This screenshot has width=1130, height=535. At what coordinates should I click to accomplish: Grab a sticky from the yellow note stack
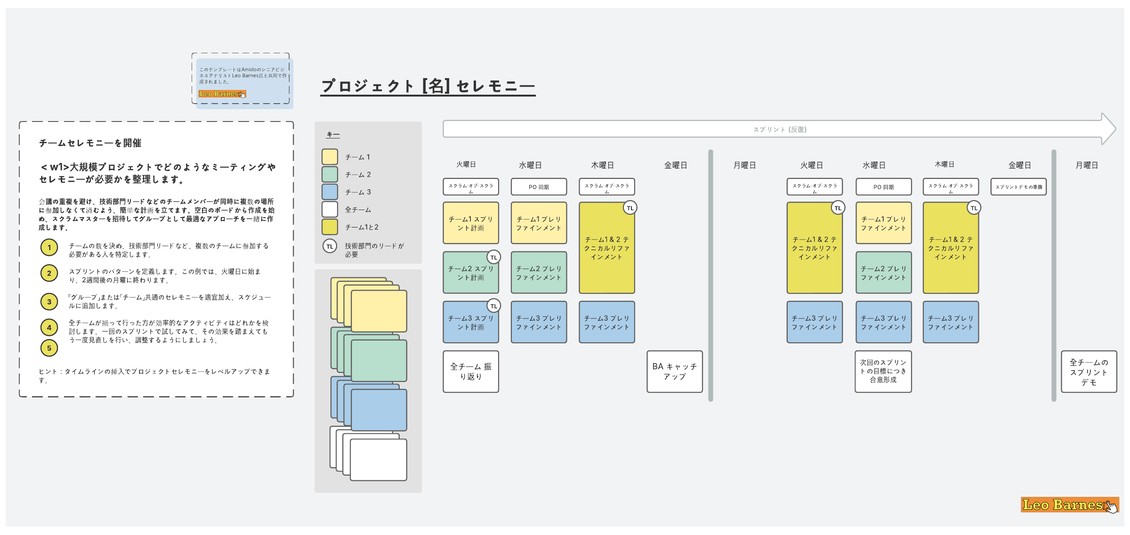click(379, 311)
